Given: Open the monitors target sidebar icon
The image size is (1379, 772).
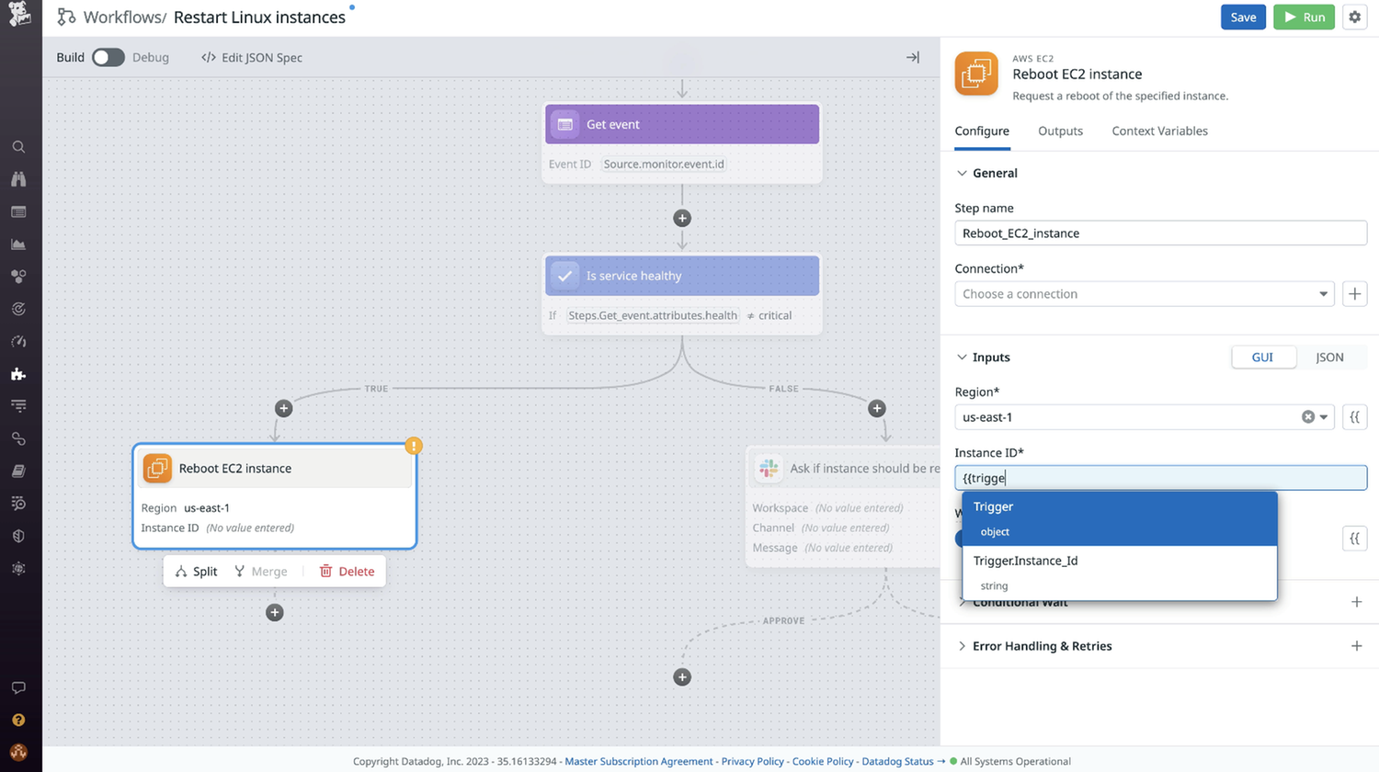Looking at the screenshot, I should pos(18,309).
